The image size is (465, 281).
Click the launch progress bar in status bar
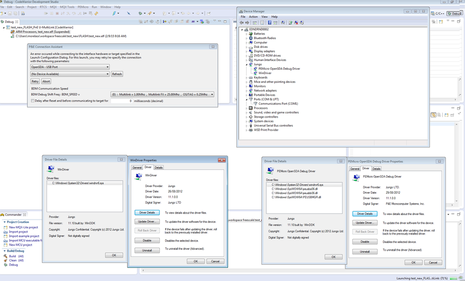[453, 278]
